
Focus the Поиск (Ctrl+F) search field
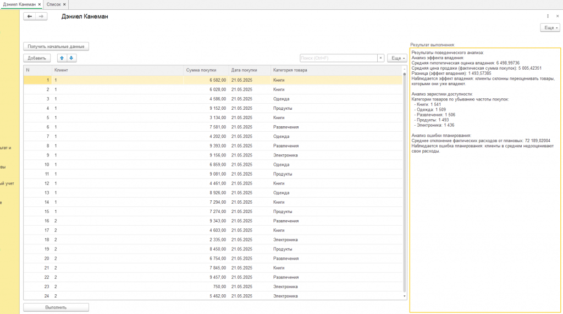(x=338, y=58)
